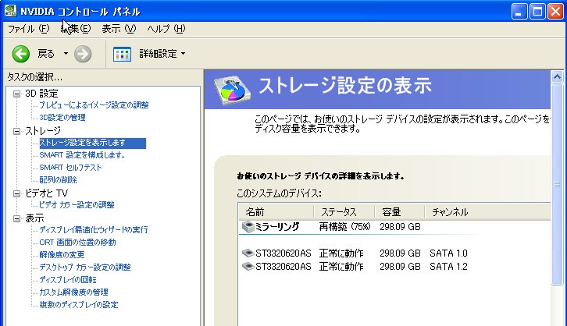Screen dimensions: 567x326
Task: Click the SATA 1.0 channel cell
Action: [x=448, y=253]
